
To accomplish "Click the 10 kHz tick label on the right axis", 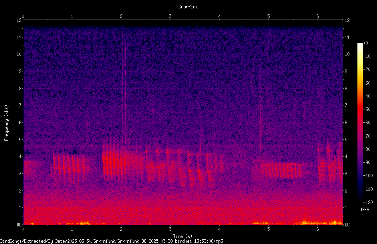I will tap(347, 54).
